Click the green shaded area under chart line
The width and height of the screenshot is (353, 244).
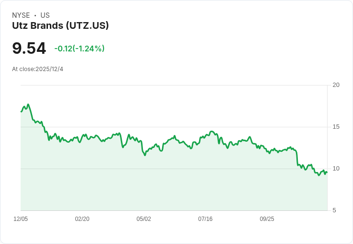pyautogui.click(x=173, y=187)
